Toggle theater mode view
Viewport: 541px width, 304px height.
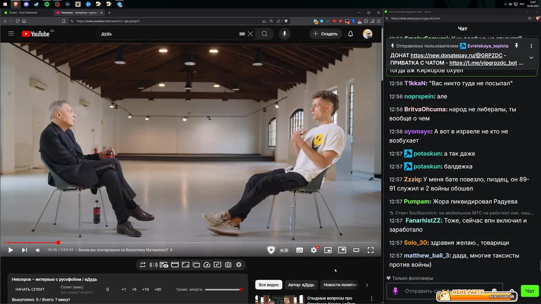(356, 250)
